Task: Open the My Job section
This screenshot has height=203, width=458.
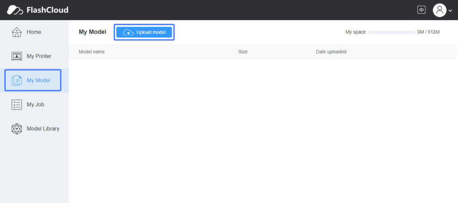Action: pos(35,104)
